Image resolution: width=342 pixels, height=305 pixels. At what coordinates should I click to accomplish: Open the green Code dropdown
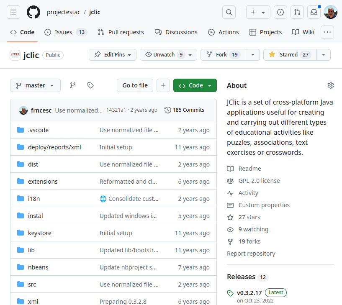click(x=195, y=85)
